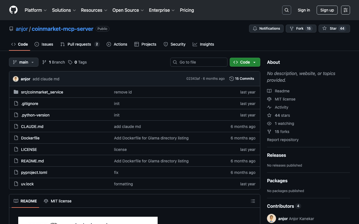
Task: Click the 15 Commits history link
Action: (241, 79)
